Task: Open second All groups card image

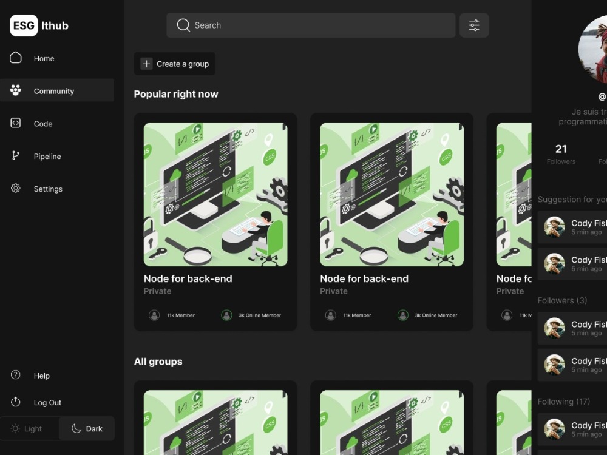Action: click(x=392, y=422)
